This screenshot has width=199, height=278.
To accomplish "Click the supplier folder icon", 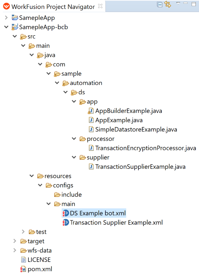I will pyautogui.click(x=83, y=157).
